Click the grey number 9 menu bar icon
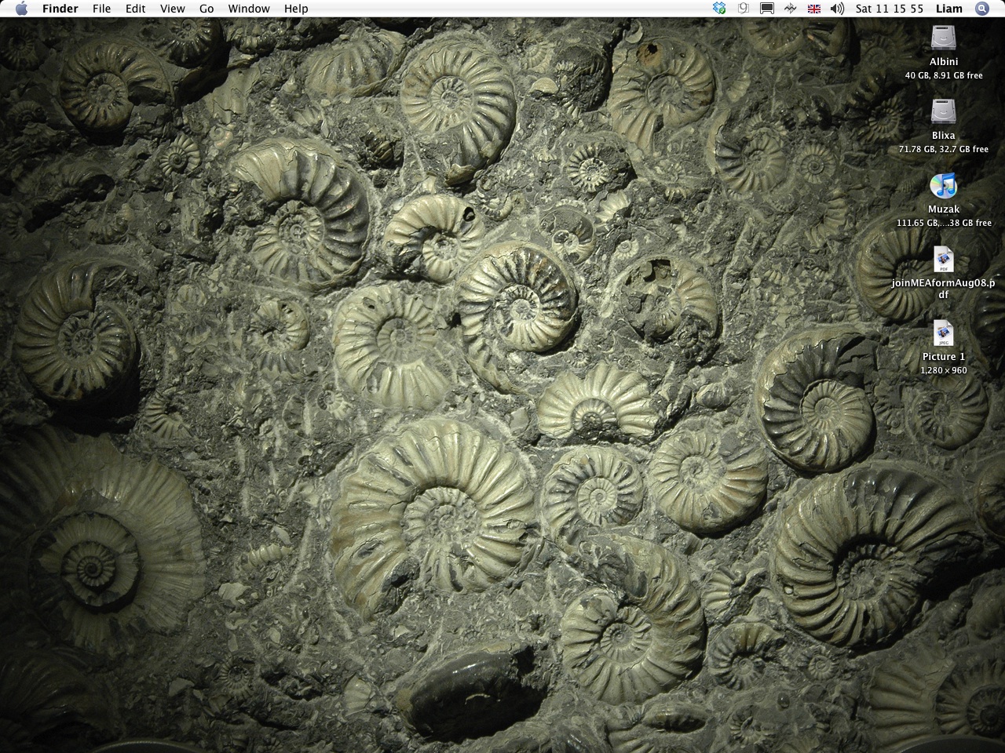This screenshot has height=753, width=1005. click(743, 9)
